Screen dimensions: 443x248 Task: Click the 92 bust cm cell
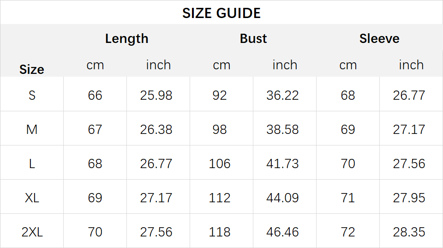pyautogui.click(x=220, y=95)
